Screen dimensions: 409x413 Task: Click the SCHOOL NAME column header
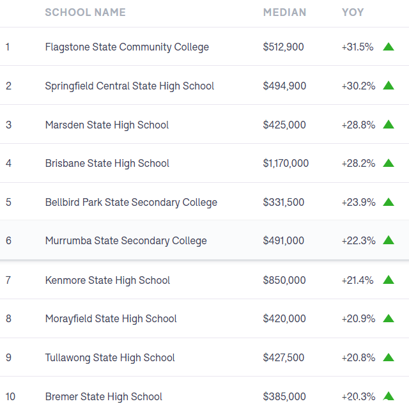(x=86, y=12)
